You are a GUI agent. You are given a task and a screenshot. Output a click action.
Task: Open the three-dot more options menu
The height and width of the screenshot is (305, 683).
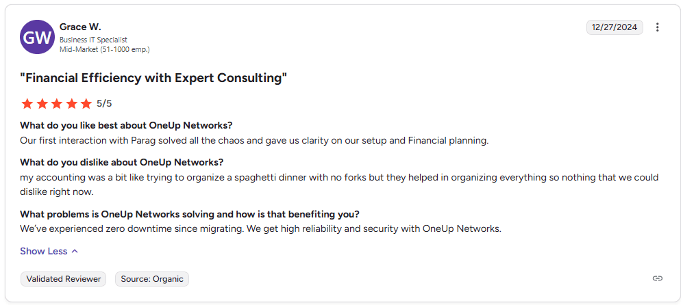(658, 27)
